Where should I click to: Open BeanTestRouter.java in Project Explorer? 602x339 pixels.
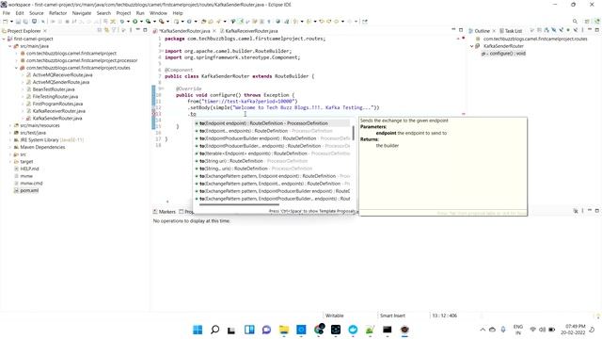[54, 89]
